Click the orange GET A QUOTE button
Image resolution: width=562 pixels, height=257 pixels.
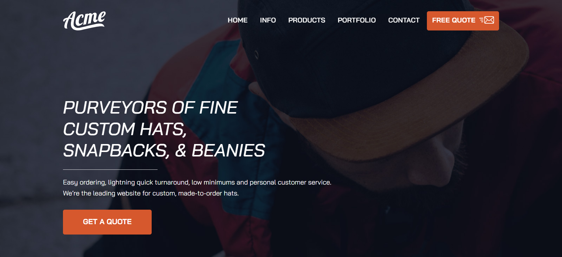tap(107, 222)
